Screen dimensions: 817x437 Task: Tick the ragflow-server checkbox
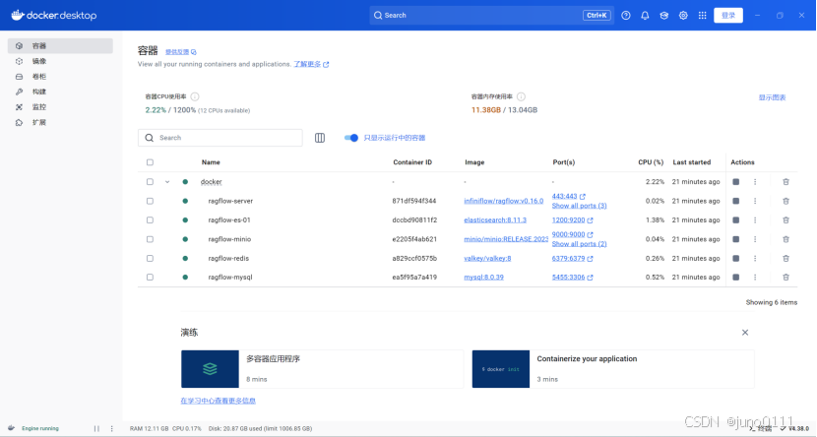tap(150, 201)
